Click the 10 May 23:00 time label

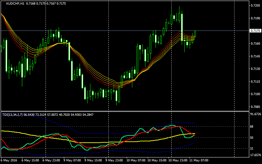click(x=178, y=160)
